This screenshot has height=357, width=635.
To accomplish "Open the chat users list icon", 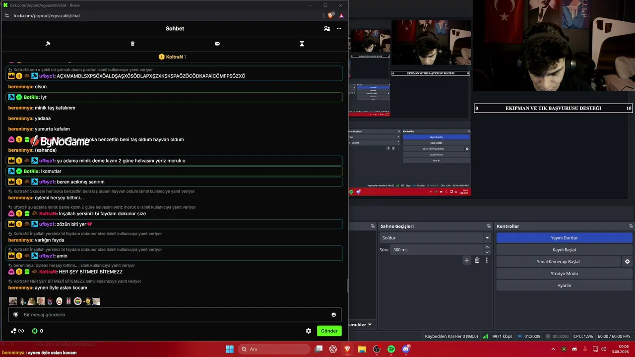I will pyautogui.click(x=327, y=29).
